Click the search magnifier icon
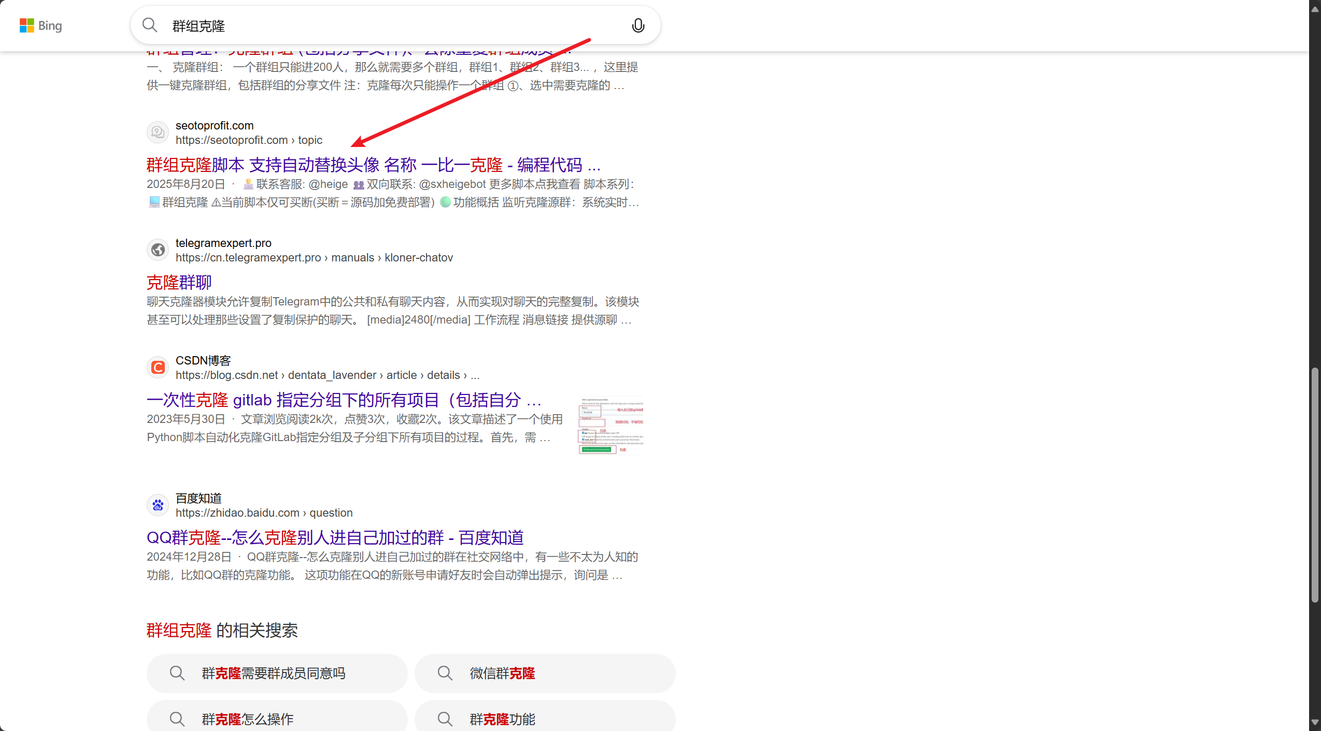1321x731 pixels. 150,25
